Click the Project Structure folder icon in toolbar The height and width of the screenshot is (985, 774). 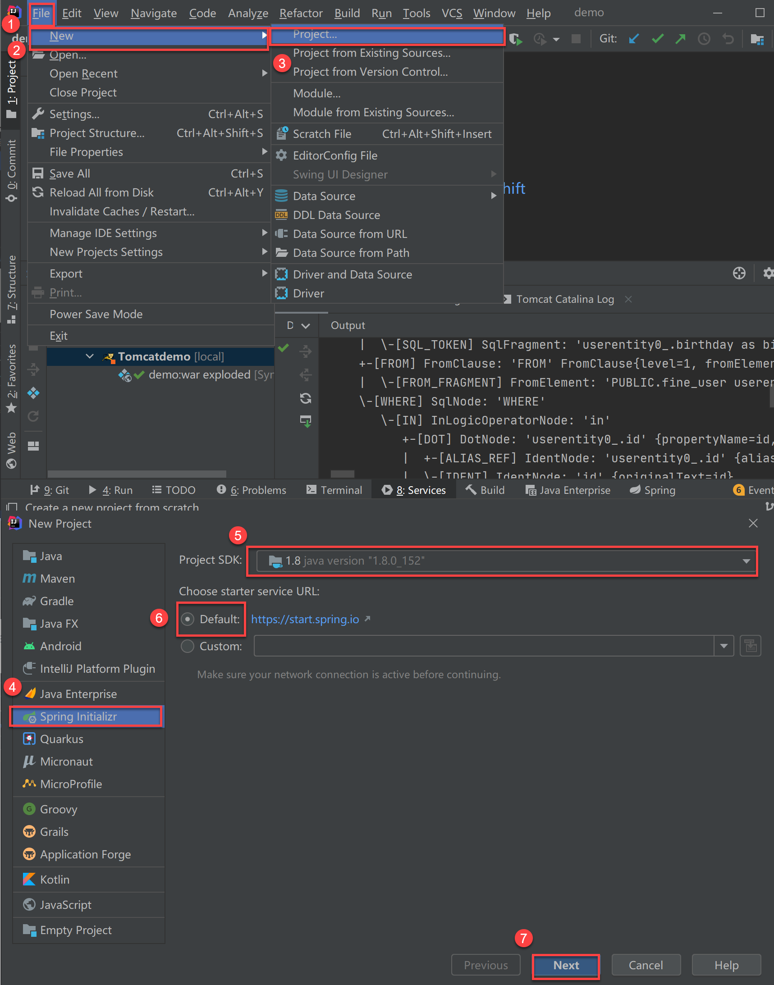tap(757, 39)
